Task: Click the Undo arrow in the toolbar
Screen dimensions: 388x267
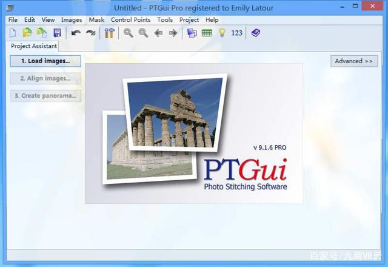Action: 76,33
